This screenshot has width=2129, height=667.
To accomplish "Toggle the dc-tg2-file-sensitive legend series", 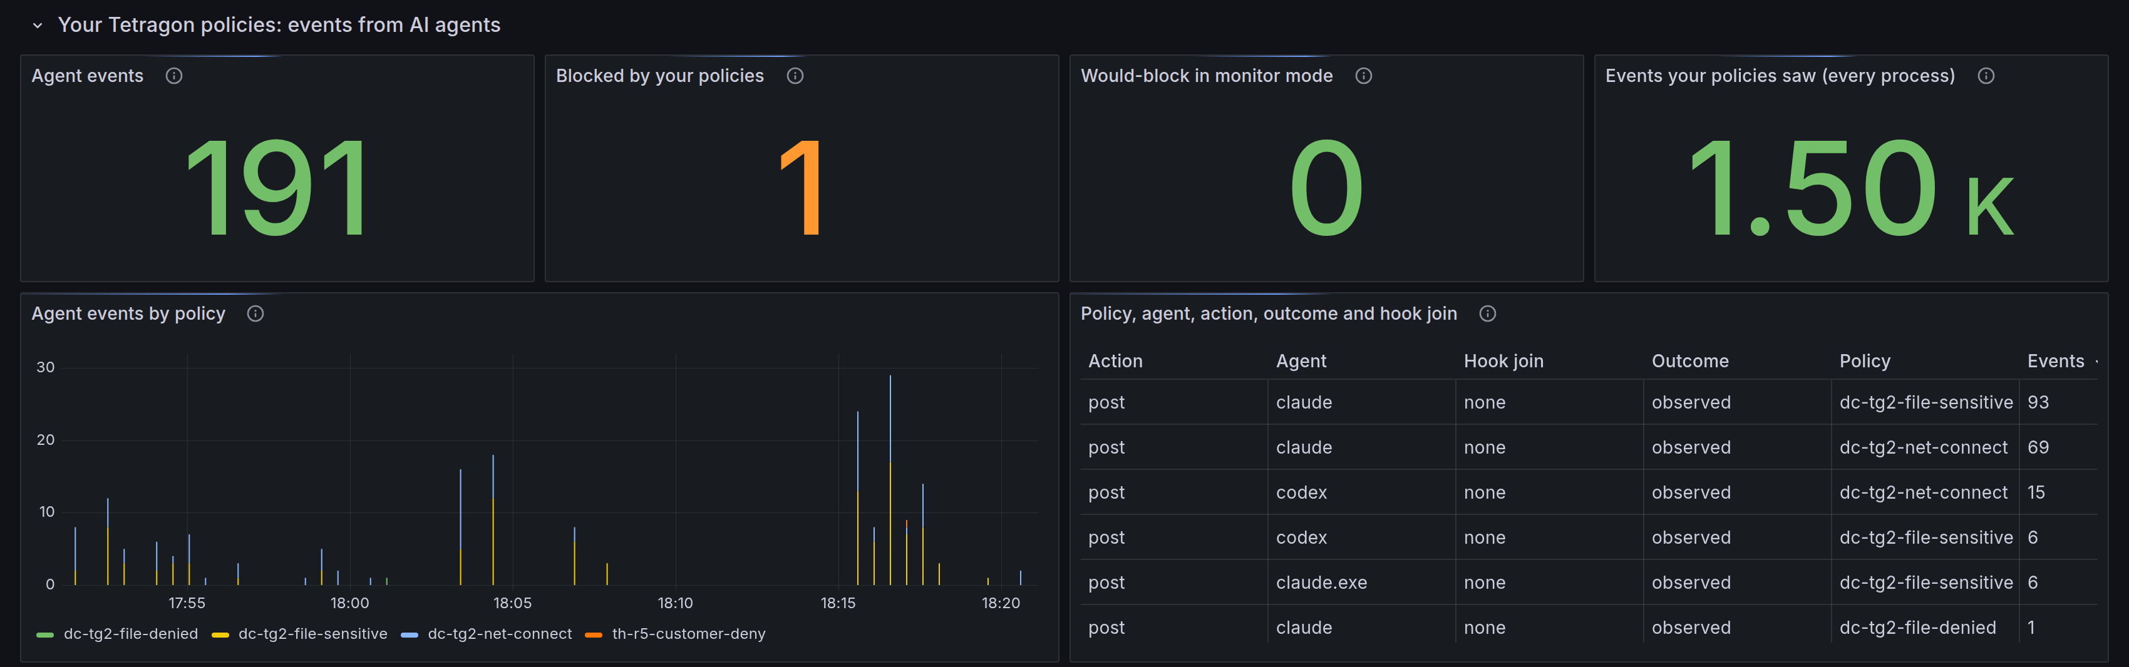I will tap(312, 634).
